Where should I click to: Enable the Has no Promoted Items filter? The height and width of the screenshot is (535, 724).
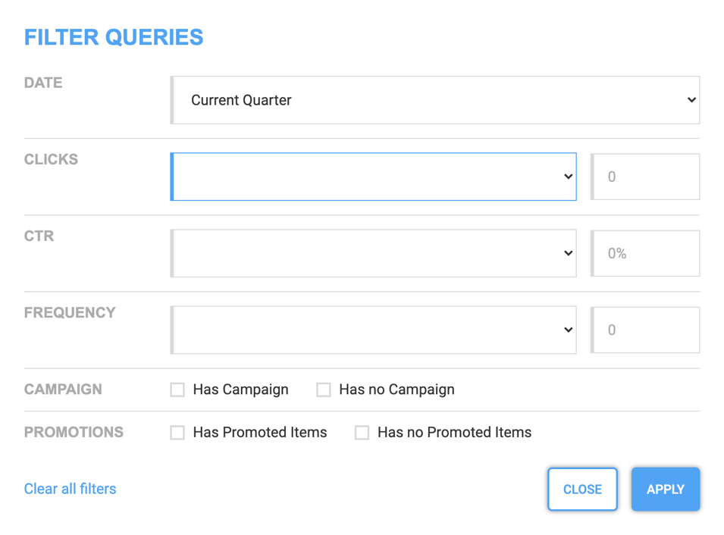point(362,432)
